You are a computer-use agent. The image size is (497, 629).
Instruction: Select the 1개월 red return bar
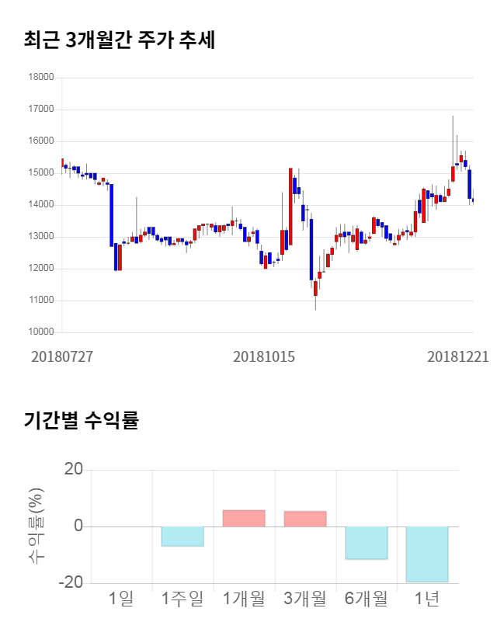click(244, 519)
